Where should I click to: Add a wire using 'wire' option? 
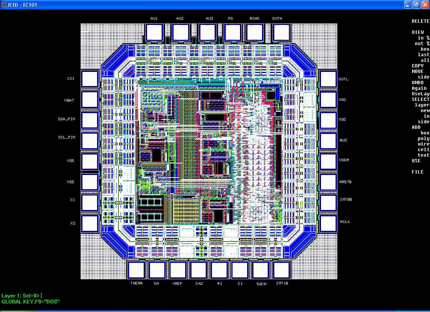click(x=423, y=144)
